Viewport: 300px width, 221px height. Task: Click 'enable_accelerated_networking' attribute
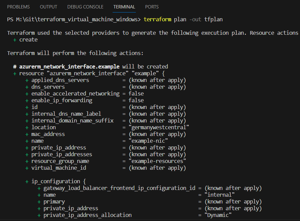76,94
